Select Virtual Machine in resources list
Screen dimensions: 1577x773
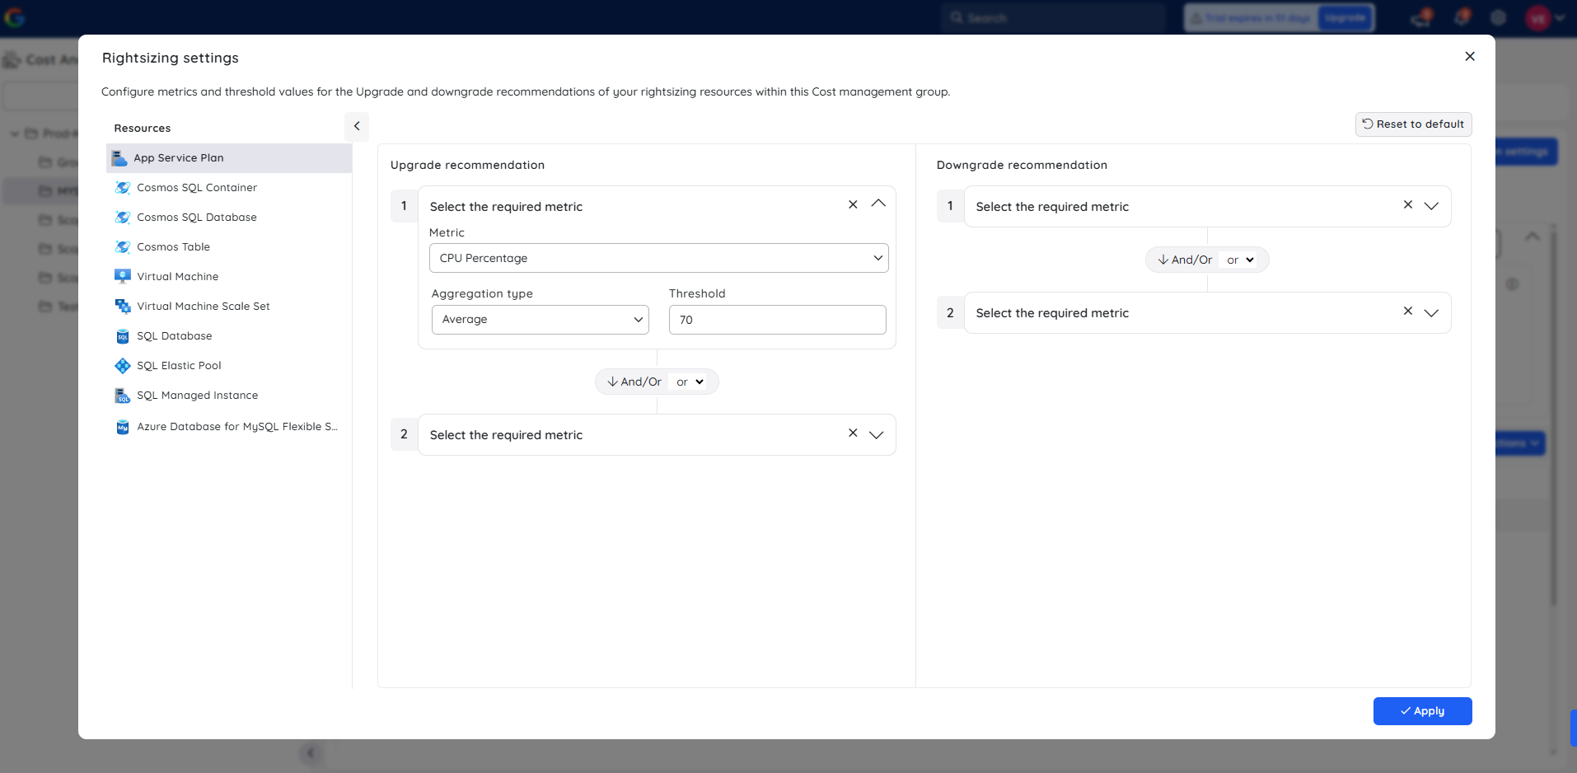(229, 277)
